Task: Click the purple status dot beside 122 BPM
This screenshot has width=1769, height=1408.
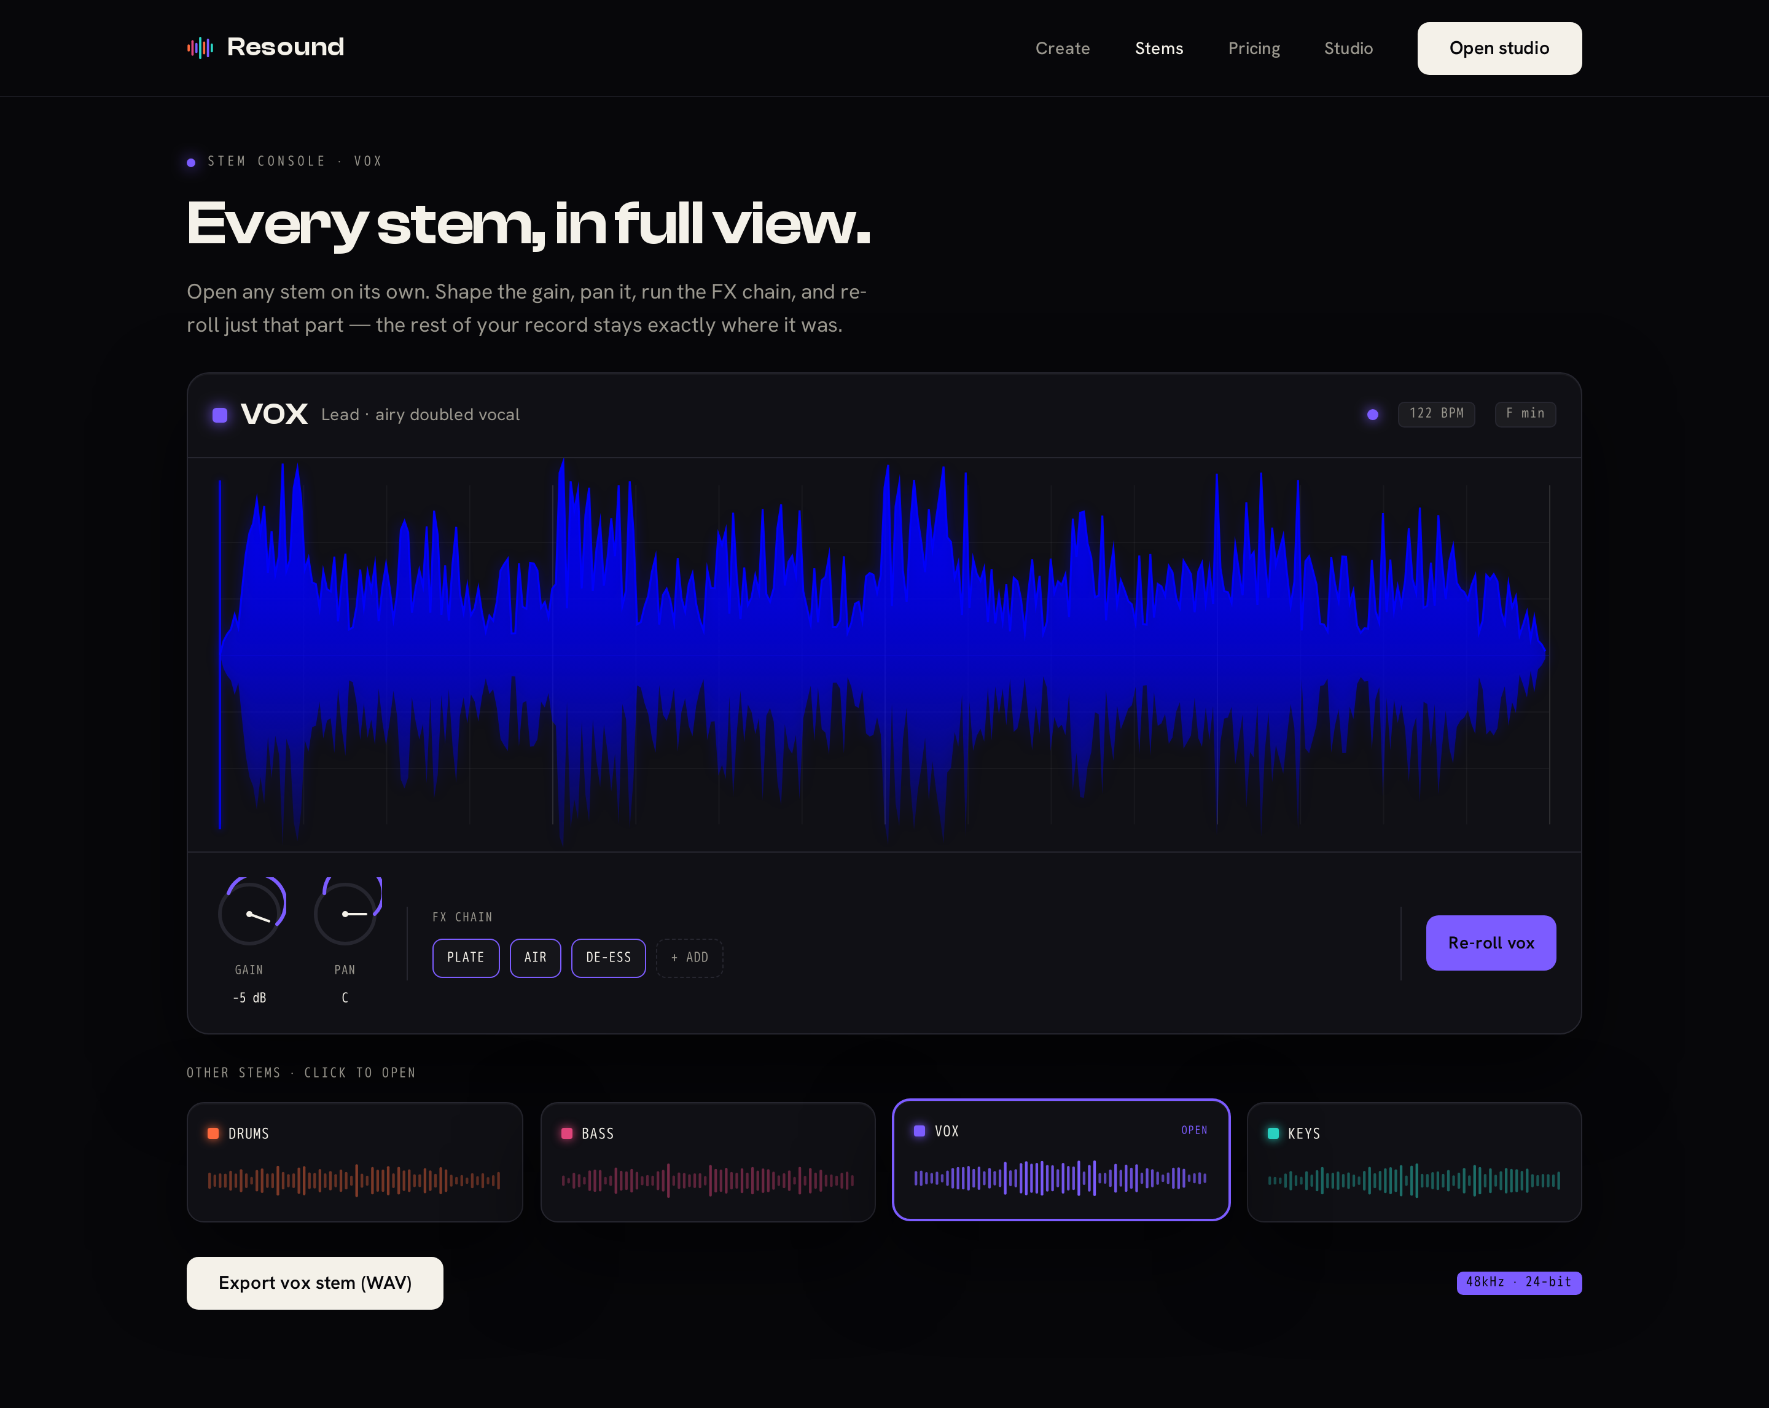Action: (1373, 415)
